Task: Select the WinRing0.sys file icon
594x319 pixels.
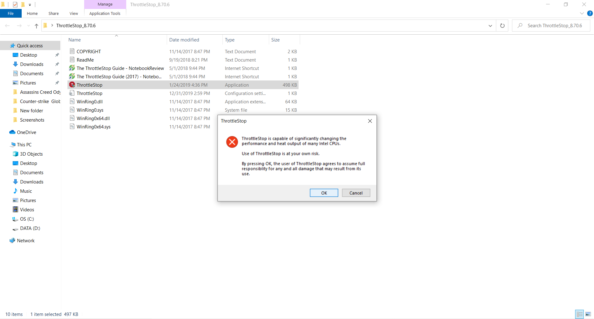Action: coord(72,110)
